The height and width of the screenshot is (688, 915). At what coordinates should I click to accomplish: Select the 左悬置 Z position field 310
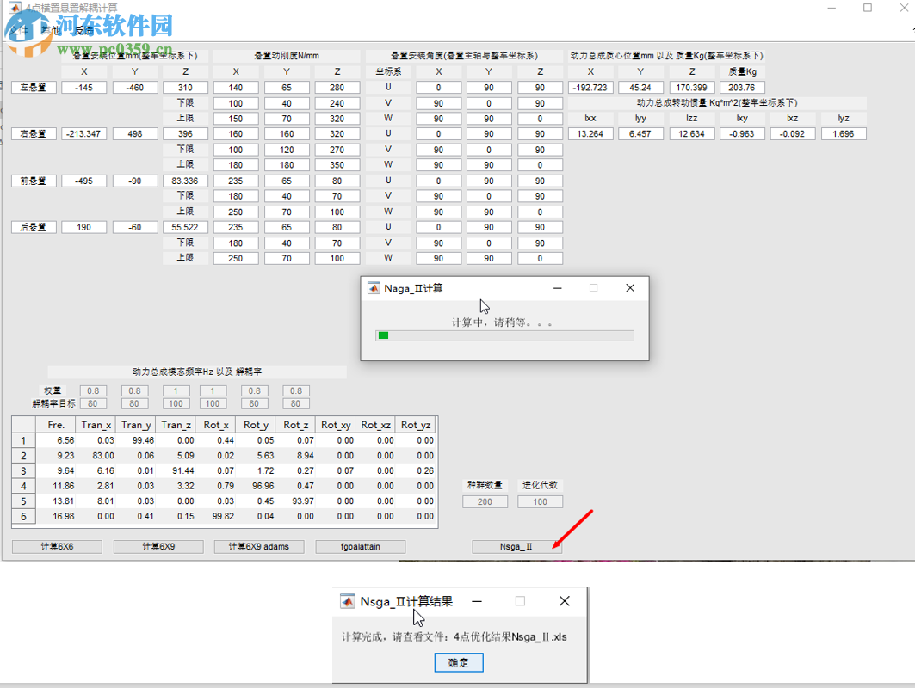click(186, 88)
